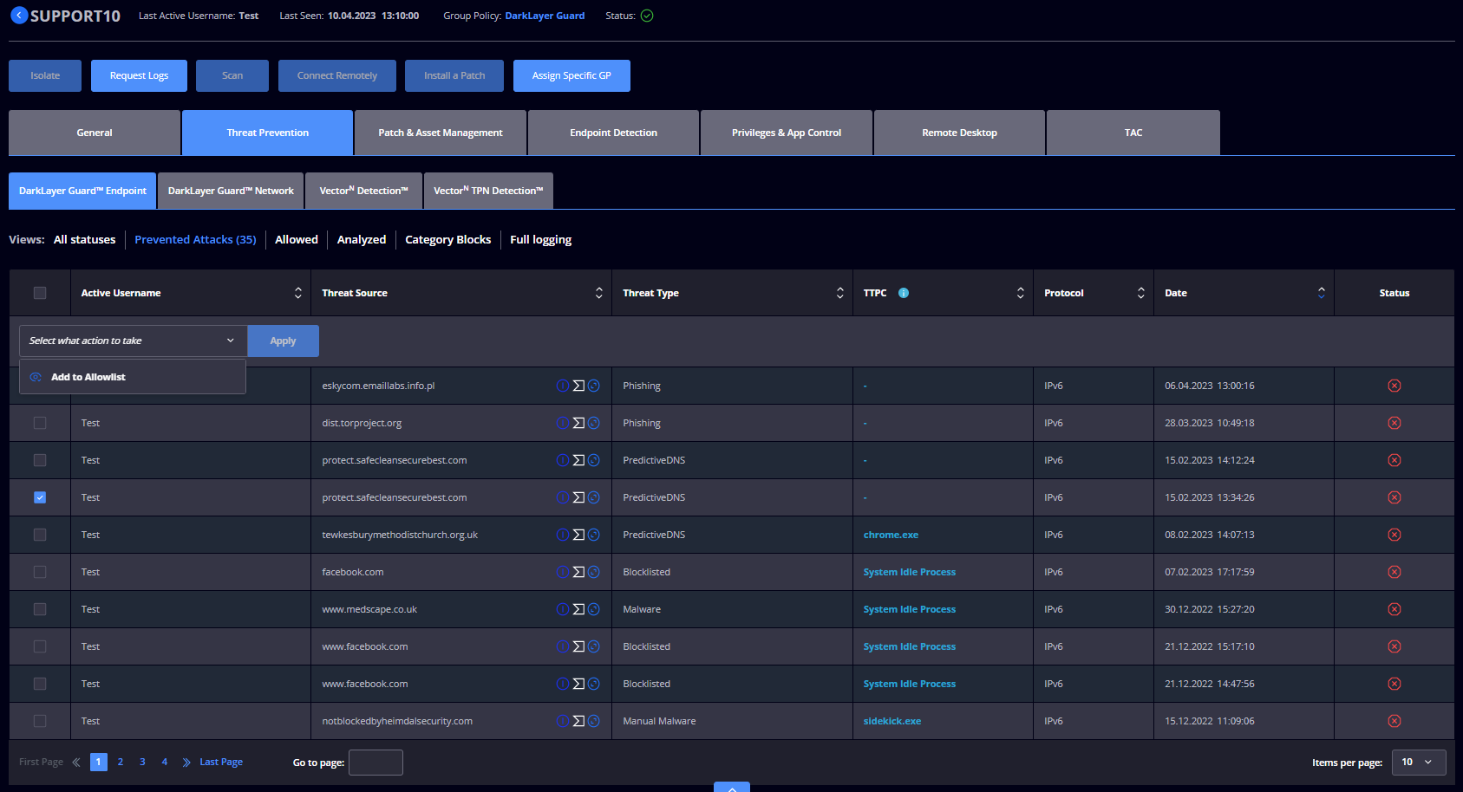Tick the select-all checkbox in the table header
Viewport: 1463px width, 792px height.
tap(40, 293)
